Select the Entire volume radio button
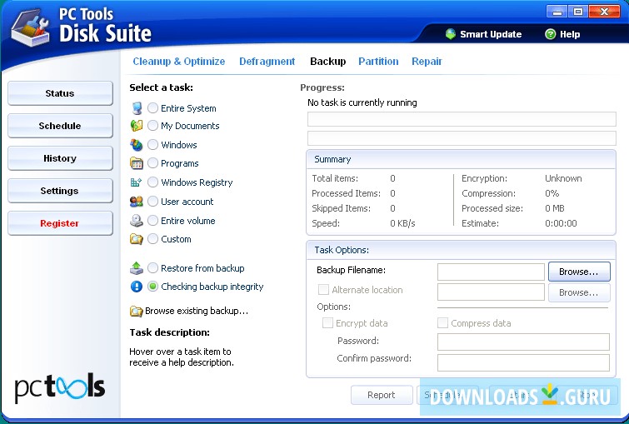Screen dimensions: 629x424 [x=152, y=221]
